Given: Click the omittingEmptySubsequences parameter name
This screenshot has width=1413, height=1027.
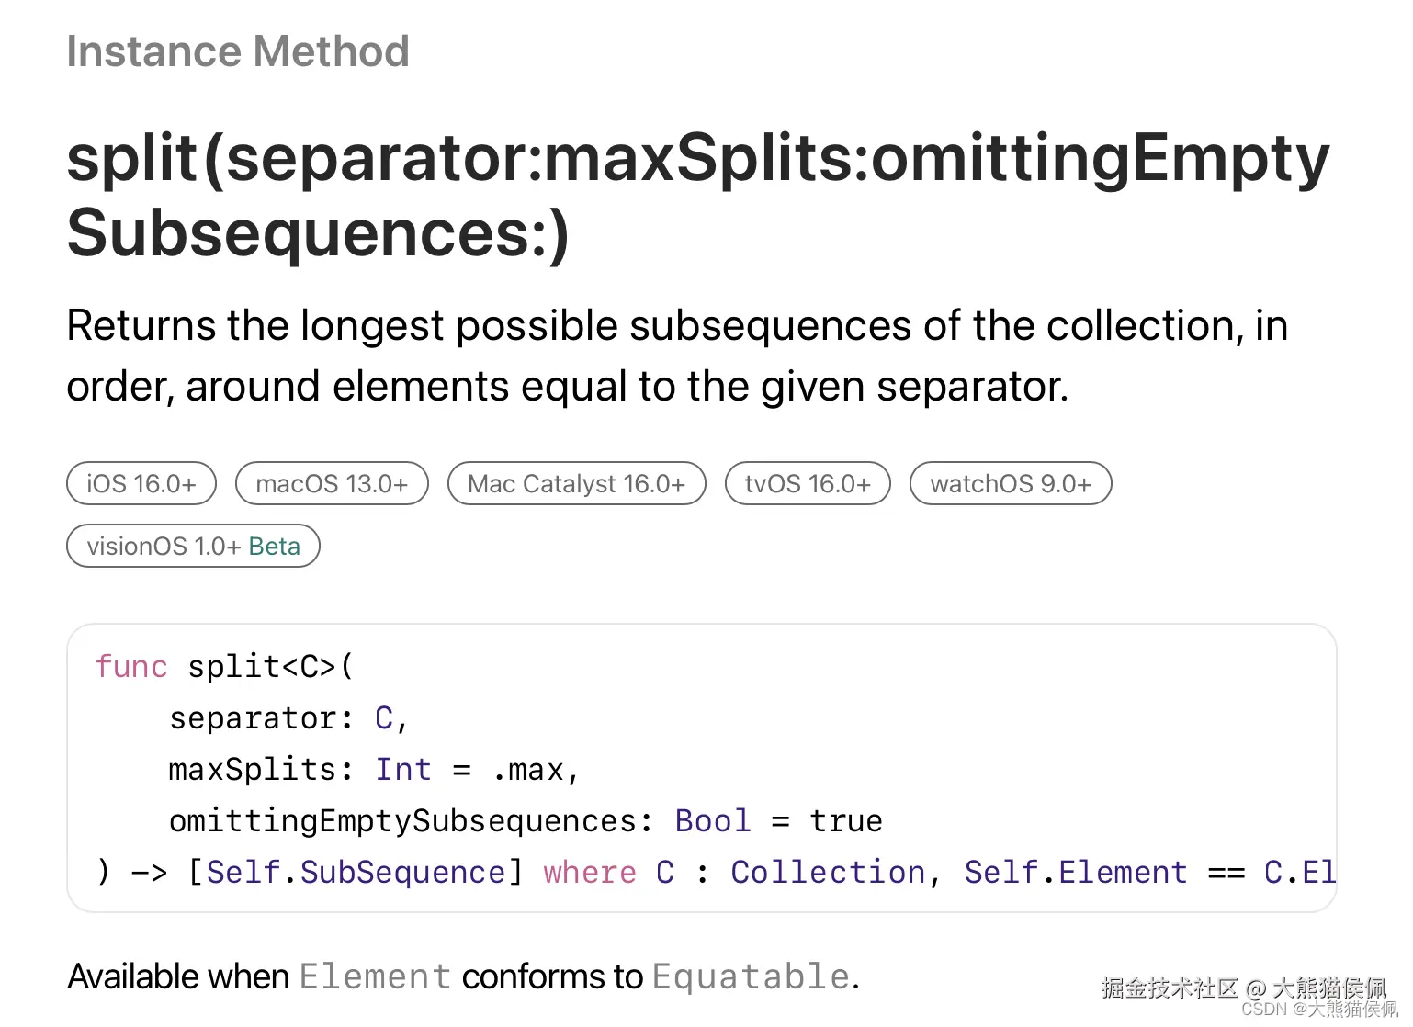Looking at the screenshot, I should click(402, 821).
